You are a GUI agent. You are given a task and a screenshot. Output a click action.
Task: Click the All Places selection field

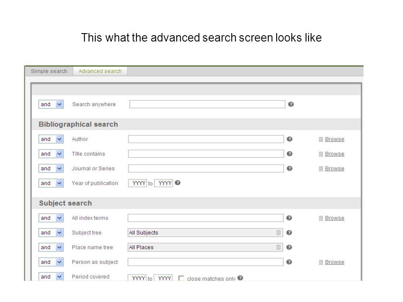205,247
